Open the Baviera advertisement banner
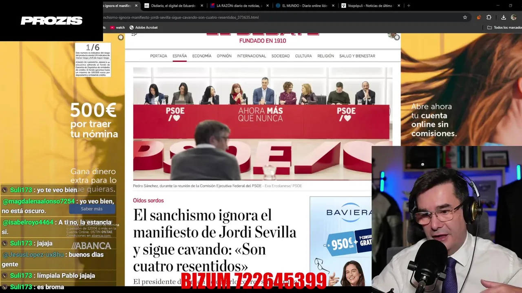The width and height of the screenshot is (522, 293). click(341, 241)
